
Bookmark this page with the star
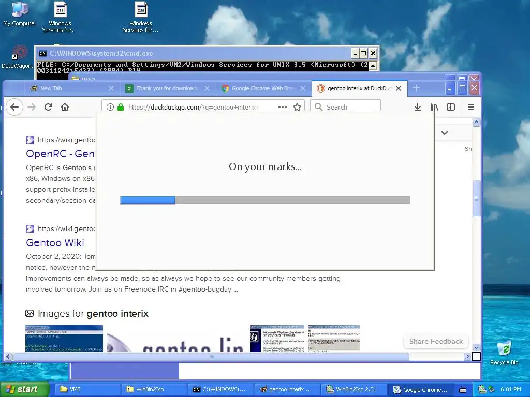pyautogui.click(x=297, y=107)
